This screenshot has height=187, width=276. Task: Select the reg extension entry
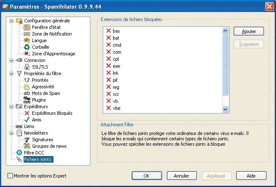[116, 87]
